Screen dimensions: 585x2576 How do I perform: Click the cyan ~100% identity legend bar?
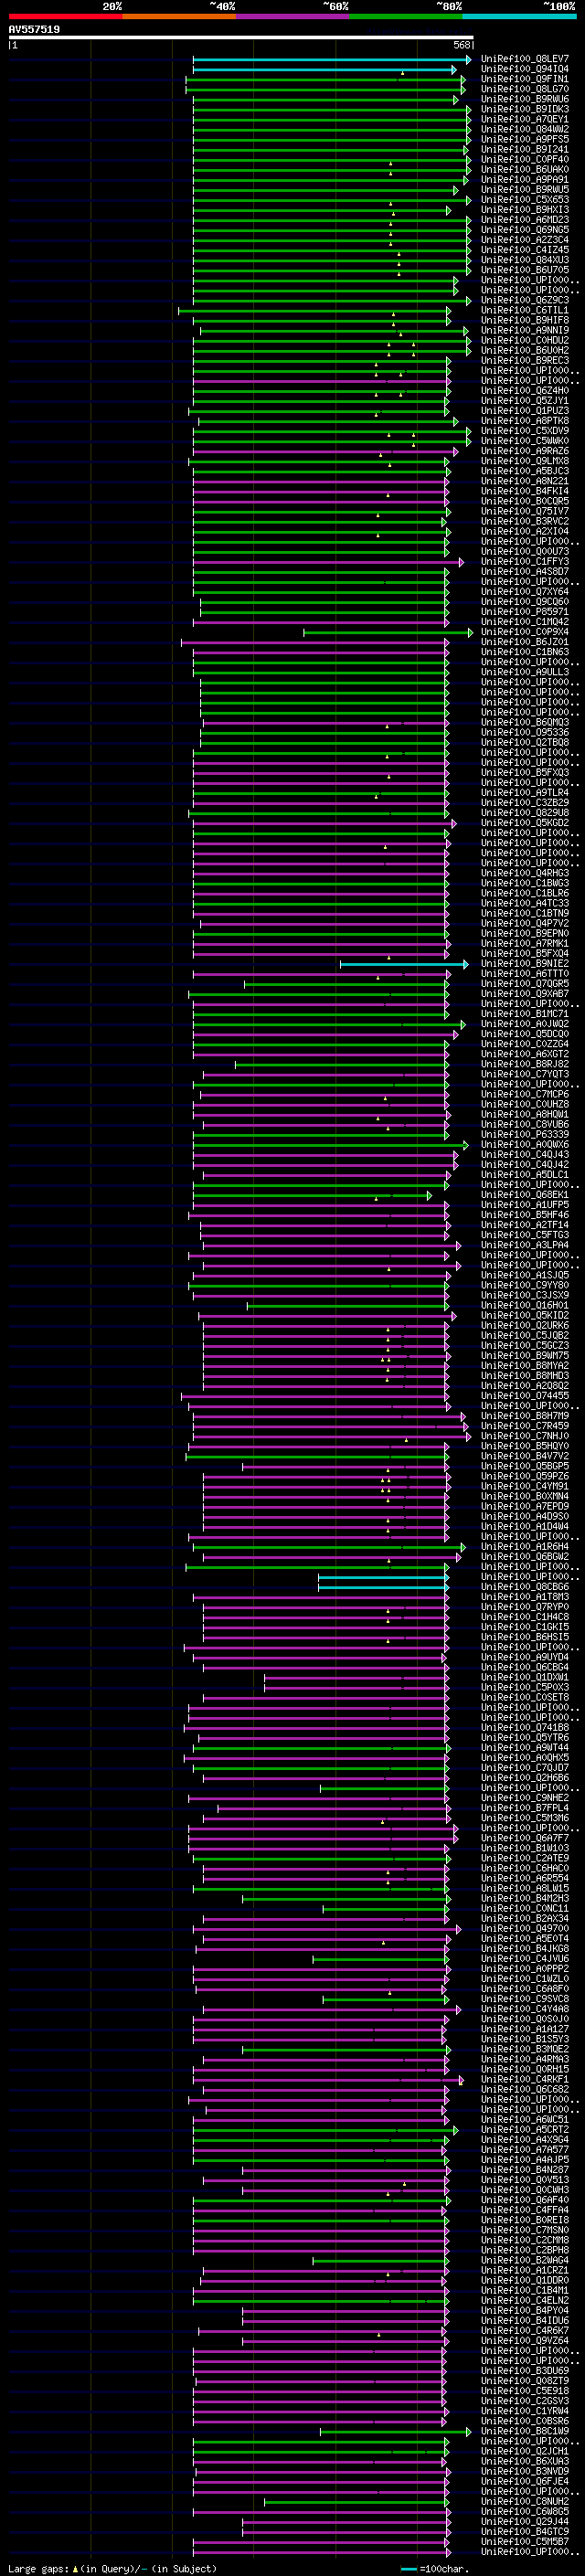pyautogui.click(x=518, y=16)
